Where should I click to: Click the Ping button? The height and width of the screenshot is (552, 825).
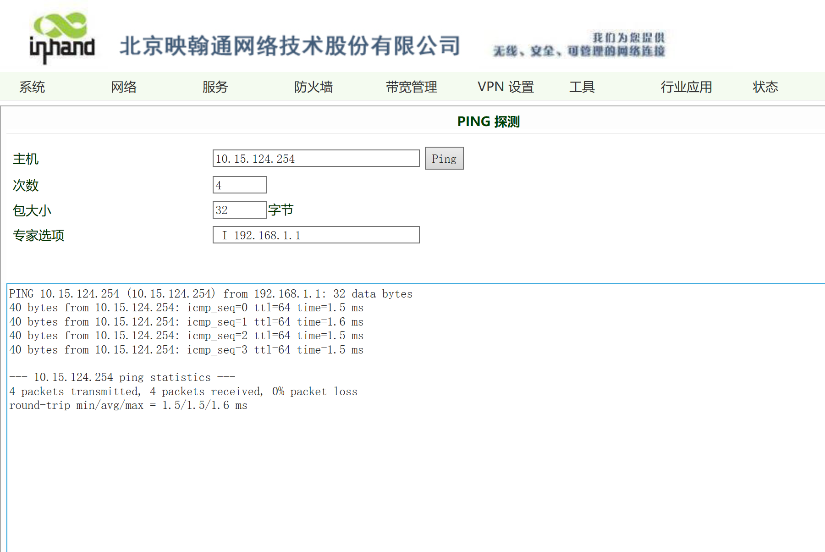point(444,158)
